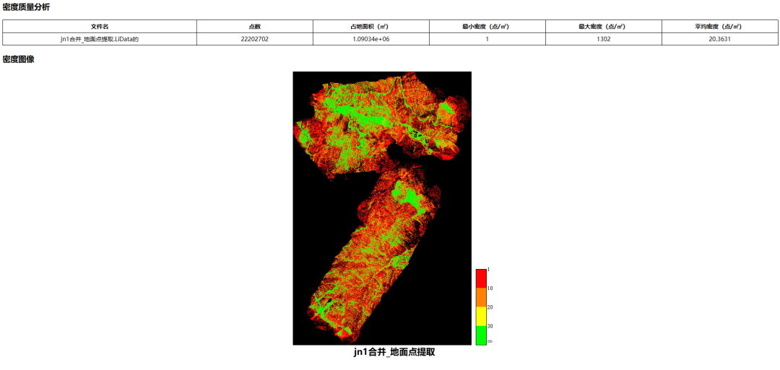This screenshot has width=780, height=370.
Task: Click the 密度质量分析 heading
Action: click(x=26, y=7)
